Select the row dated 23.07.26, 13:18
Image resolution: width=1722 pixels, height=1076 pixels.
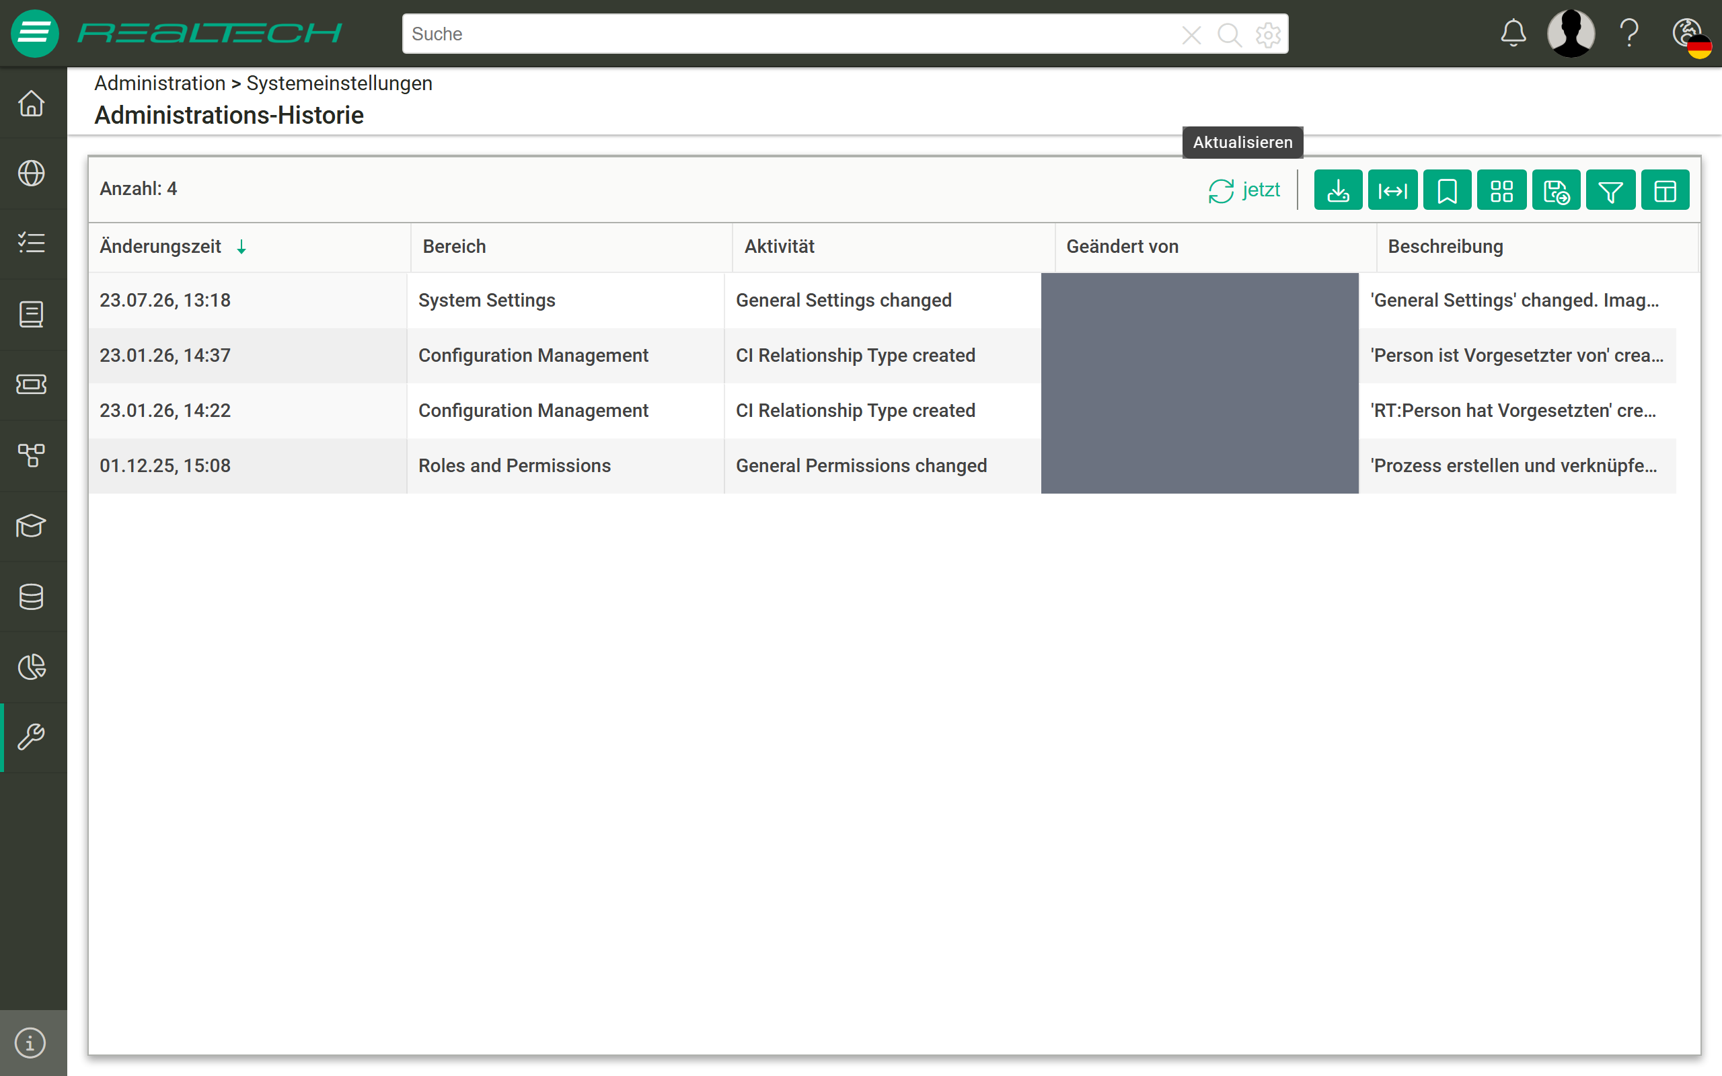(x=883, y=301)
